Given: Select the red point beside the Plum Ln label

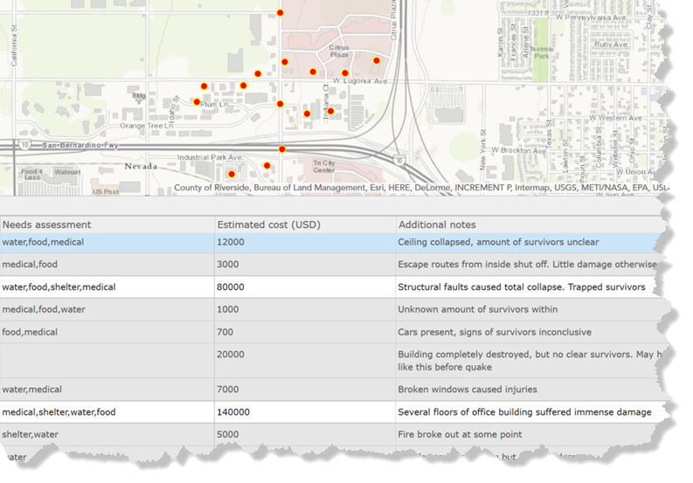Looking at the screenshot, I should click(197, 101).
